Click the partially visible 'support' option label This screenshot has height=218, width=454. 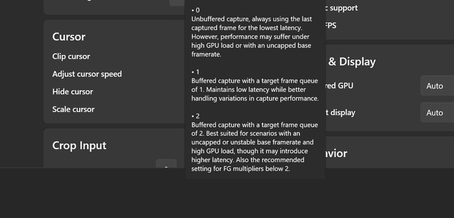[343, 8]
